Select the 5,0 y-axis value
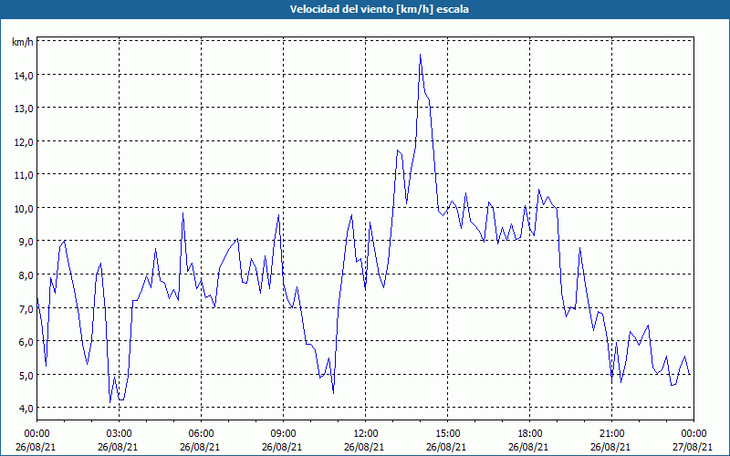 tap(26, 375)
